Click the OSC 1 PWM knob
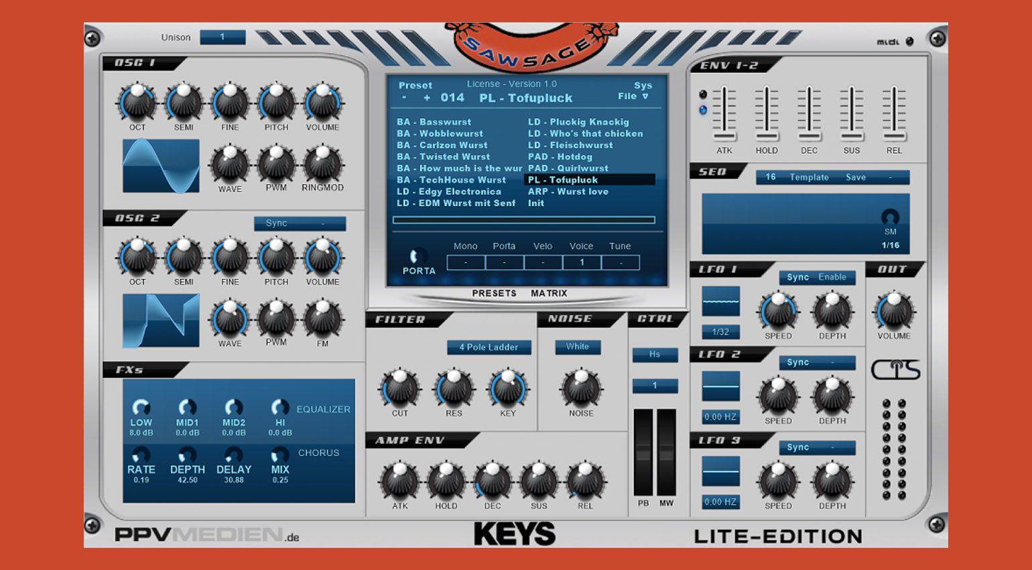 (276, 164)
